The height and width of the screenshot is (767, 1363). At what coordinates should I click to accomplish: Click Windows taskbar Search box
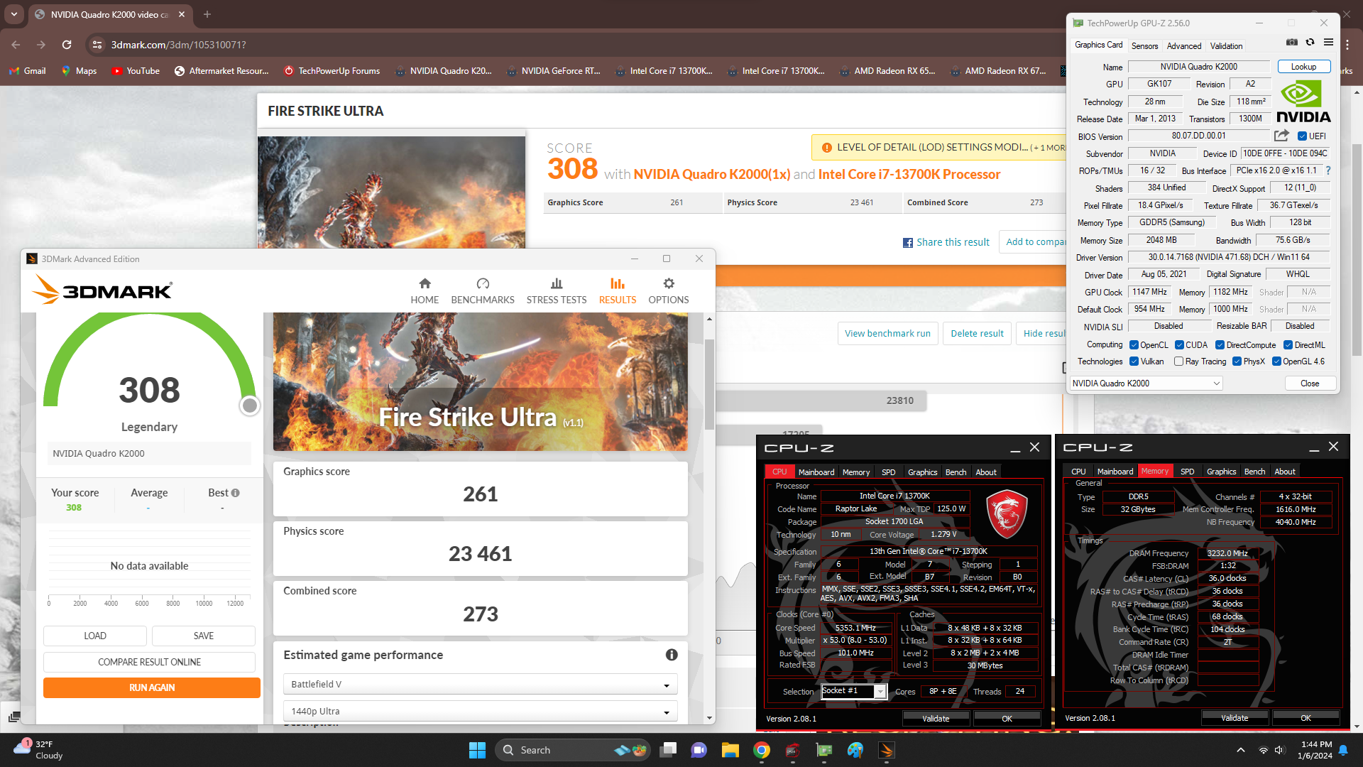tap(574, 750)
